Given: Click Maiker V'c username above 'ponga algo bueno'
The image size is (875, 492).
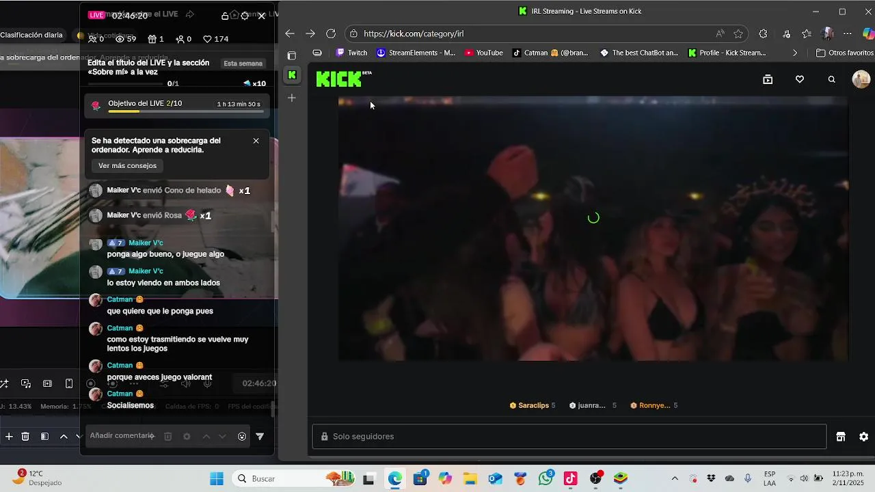Looking at the screenshot, I should [146, 243].
